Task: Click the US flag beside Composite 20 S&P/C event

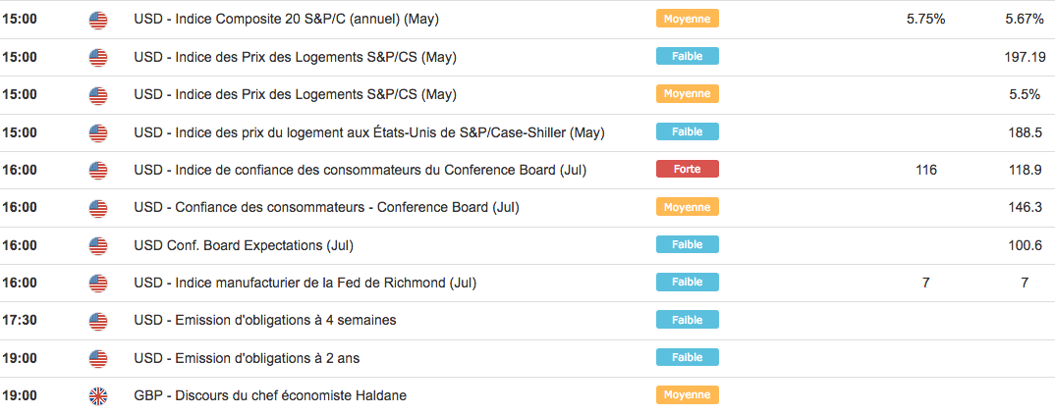Action: tap(98, 19)
